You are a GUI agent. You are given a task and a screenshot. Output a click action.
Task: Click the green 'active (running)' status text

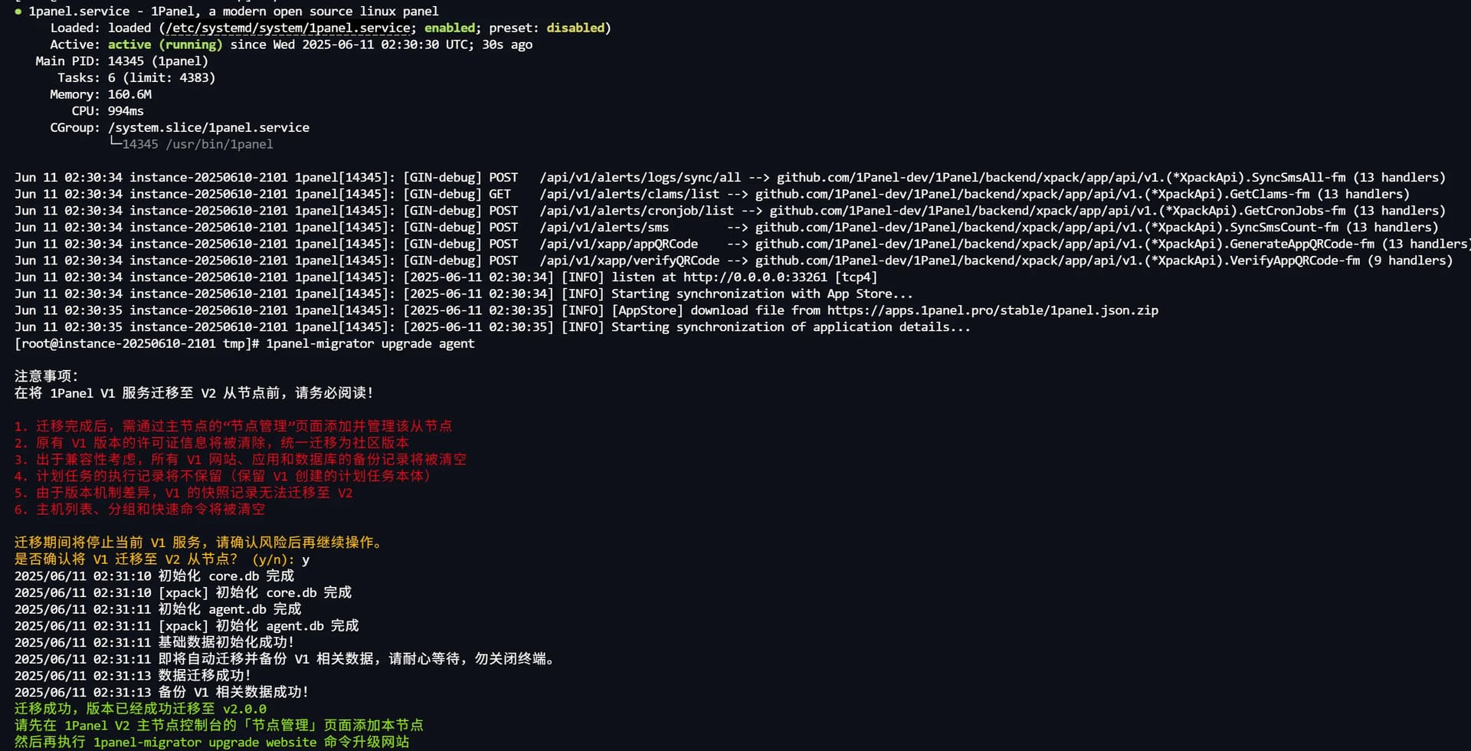click(165, 44)
